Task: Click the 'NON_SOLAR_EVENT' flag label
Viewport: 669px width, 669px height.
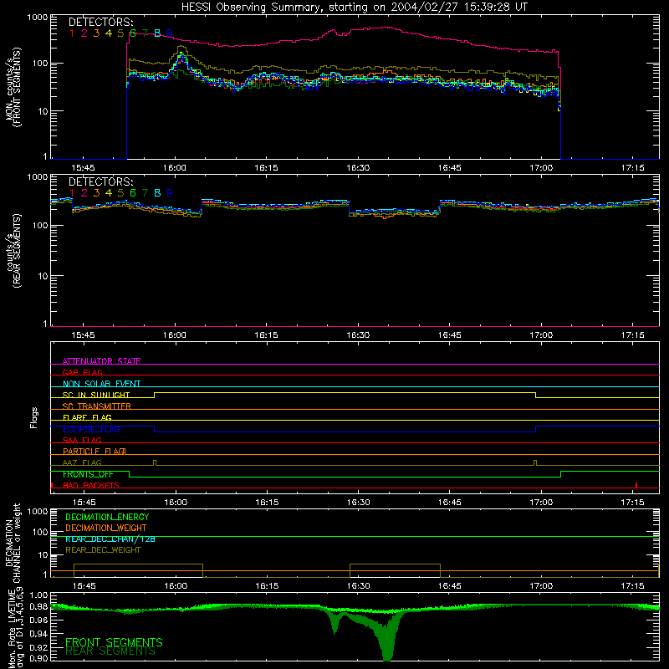Action: tap(101, 384)
